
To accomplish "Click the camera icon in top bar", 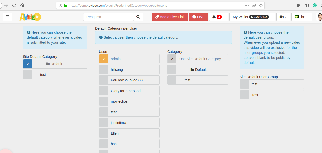I will (x=281, y=17).
